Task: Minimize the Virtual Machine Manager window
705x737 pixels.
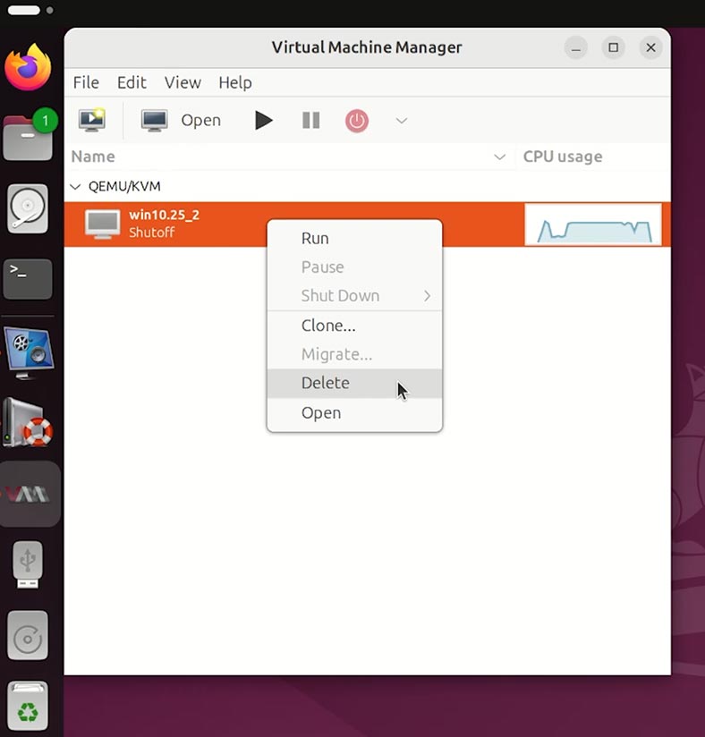Action: click(575, 47)
